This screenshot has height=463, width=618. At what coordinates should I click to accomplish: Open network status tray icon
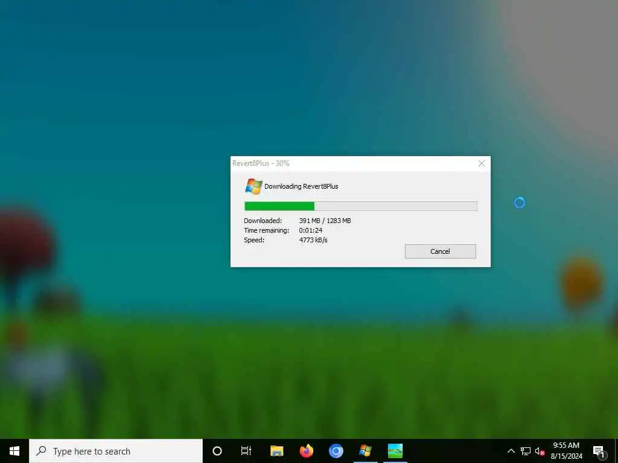point(526,451)
